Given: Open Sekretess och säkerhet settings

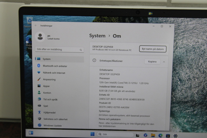Looking at the screenshot, I should click(x=60, y=119).
